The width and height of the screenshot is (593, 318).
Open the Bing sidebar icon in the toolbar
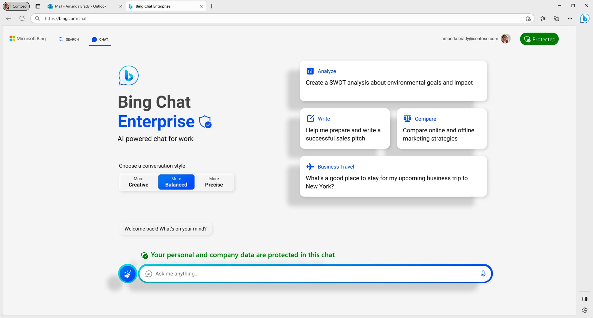tap(585, 18)
